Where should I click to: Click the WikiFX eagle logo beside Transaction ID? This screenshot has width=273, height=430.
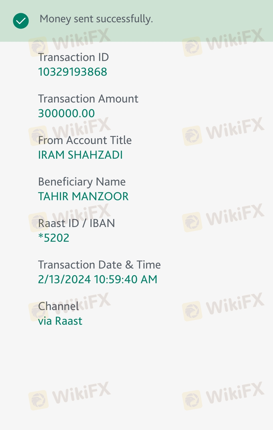tap(38, 47)
